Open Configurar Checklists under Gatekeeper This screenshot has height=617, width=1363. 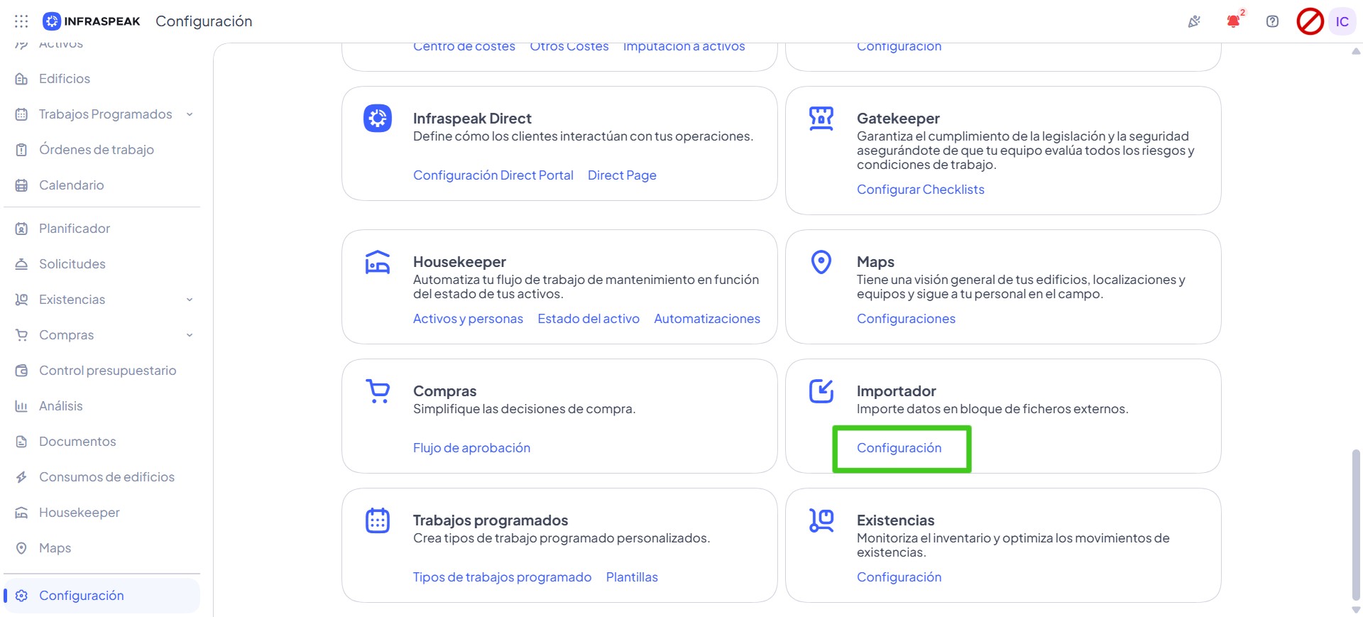[921, 190]
